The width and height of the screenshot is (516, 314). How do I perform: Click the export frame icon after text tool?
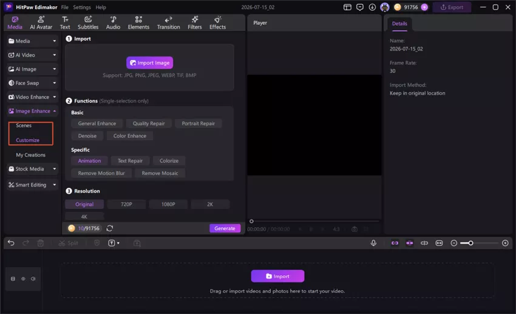click(137, 243)
